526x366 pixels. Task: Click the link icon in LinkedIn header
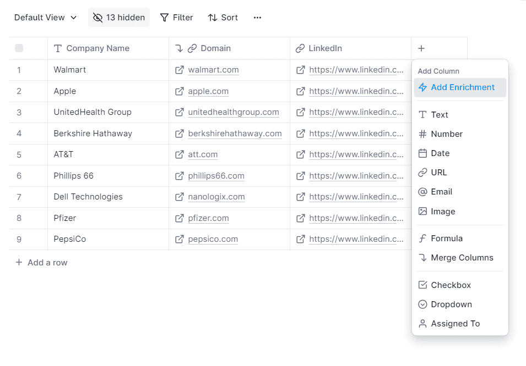tap(300, 48)
